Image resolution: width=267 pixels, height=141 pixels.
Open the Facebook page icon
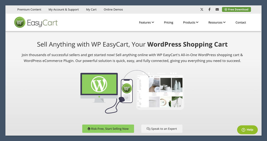coord(209,10)
